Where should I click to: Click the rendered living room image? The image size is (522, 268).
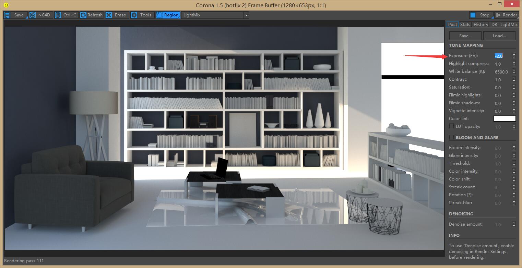click(224, 138)
